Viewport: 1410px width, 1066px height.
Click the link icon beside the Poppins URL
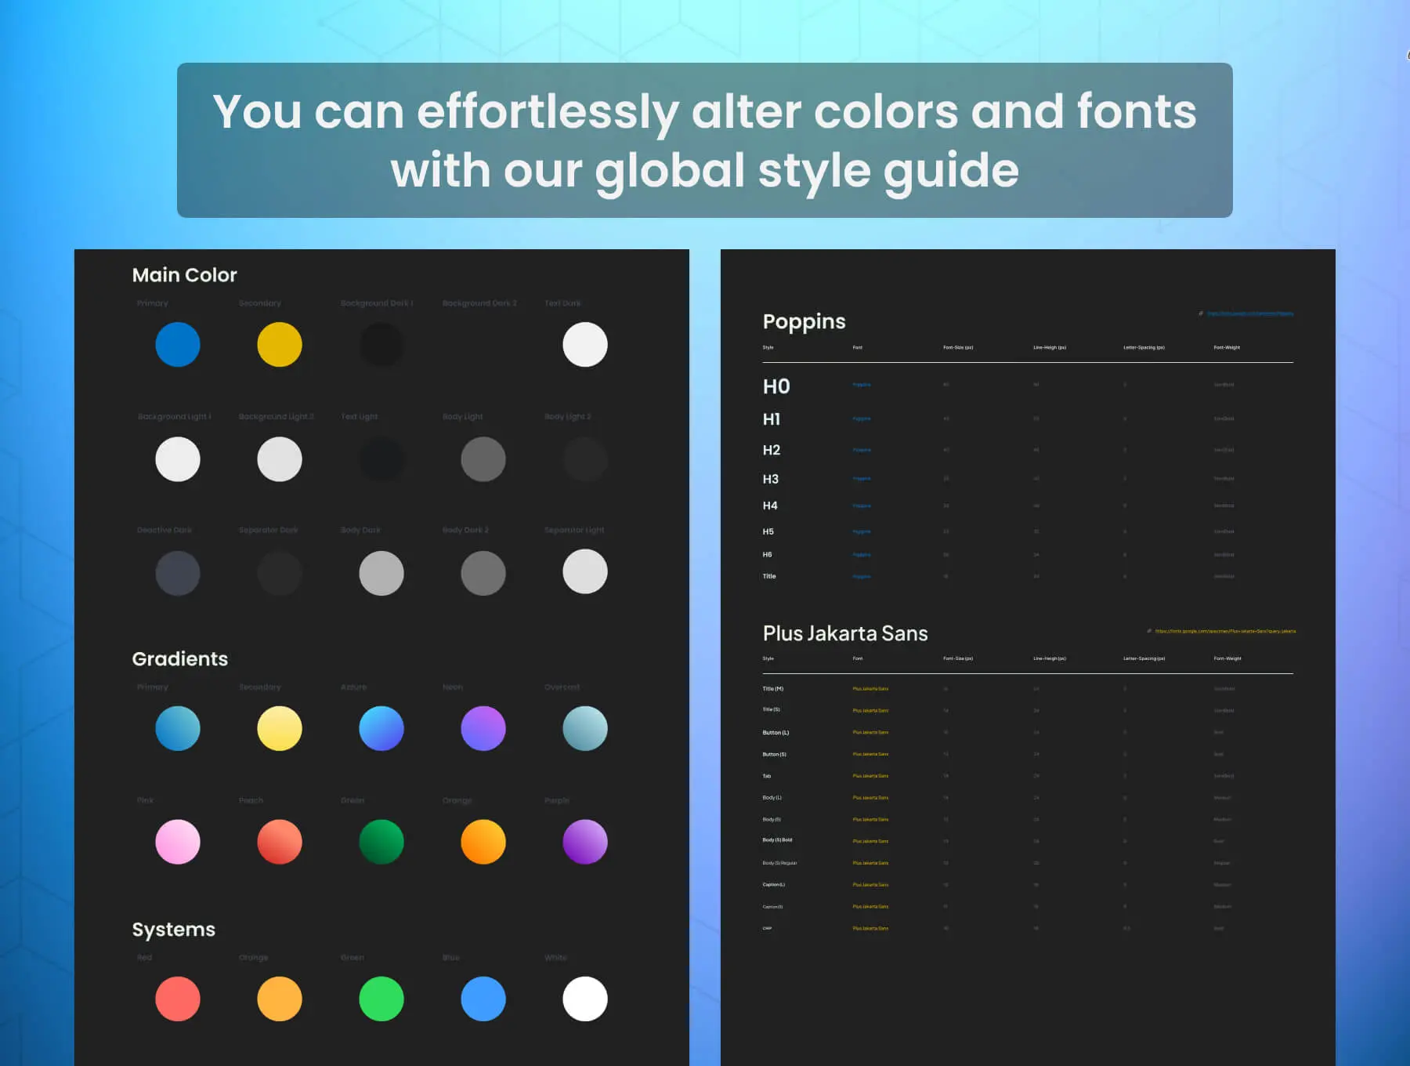1200,314
